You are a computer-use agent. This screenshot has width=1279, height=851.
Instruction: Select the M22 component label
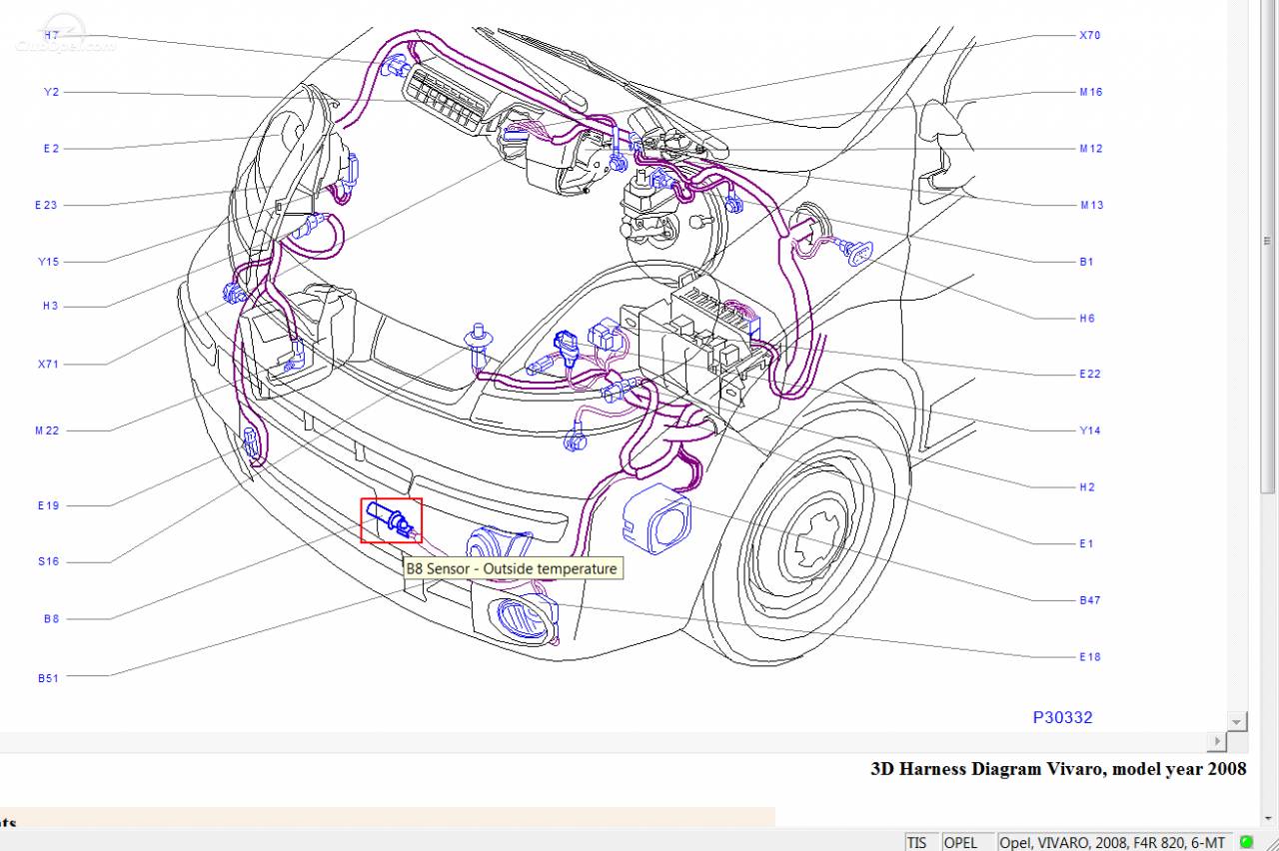coord(47,430)
